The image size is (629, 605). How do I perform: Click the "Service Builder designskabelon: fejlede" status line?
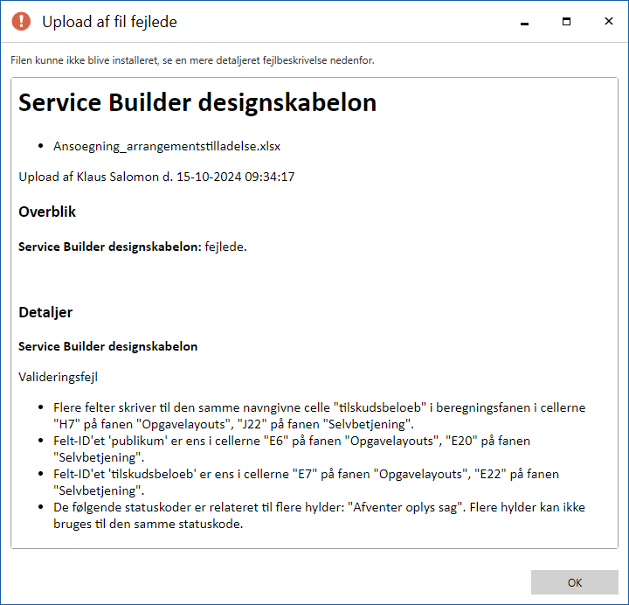coord(133,247)
